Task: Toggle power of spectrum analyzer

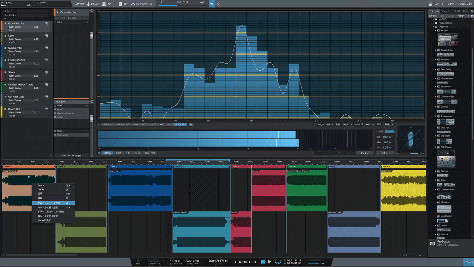Action: (99, 124)
